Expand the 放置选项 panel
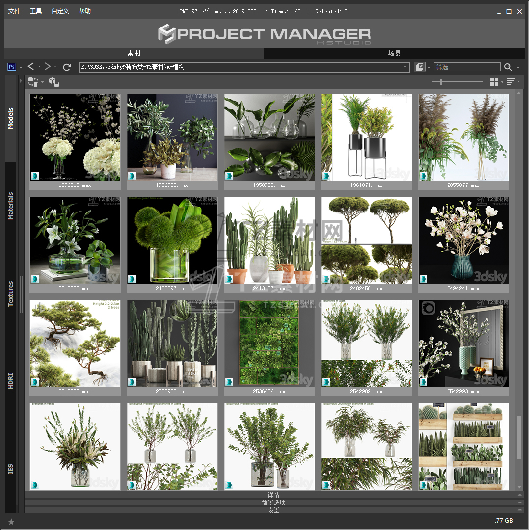Screen dimensions: 529x530 tap(273, 503)
